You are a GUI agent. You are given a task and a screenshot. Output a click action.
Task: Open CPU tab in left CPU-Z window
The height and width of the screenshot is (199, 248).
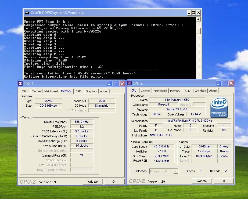pyautogui.click(x=24, y=91)
